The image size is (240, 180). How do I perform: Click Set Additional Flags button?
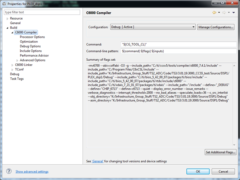click(x=220, y=152)
